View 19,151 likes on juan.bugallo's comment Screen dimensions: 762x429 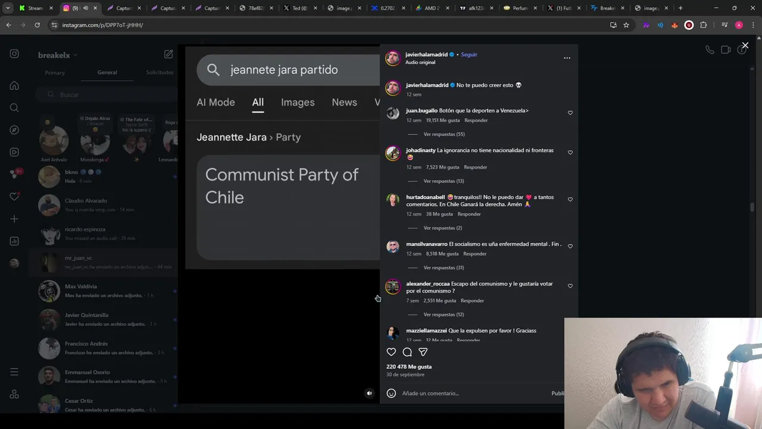click(442, 120)
